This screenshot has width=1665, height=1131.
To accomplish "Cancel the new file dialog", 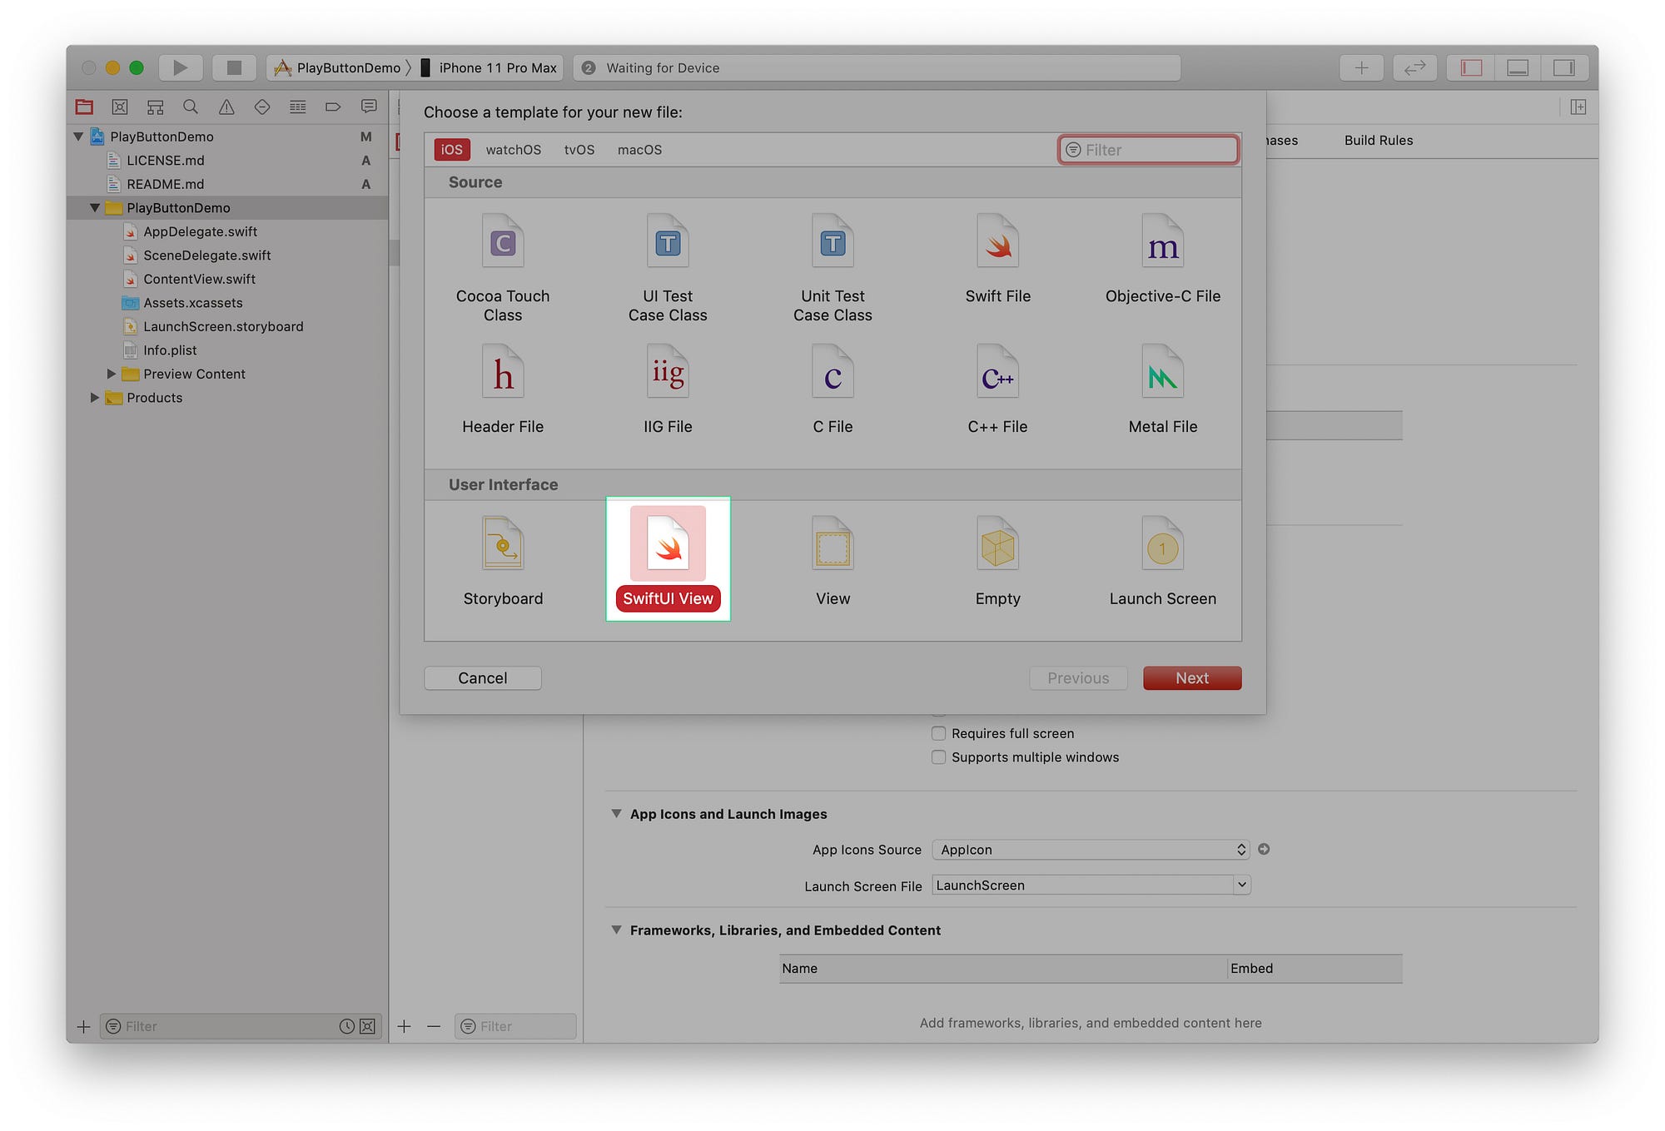I will pos(482,678).
